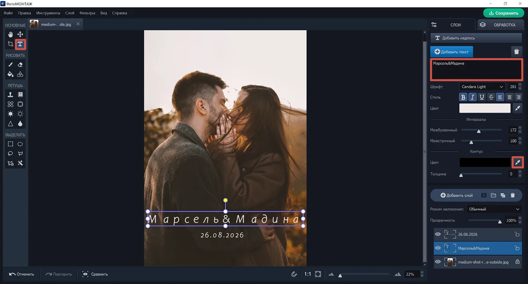Toggle visibility of Марсель&Мадина layer
This screenshot has height=284, width=528.
[438, 248]
